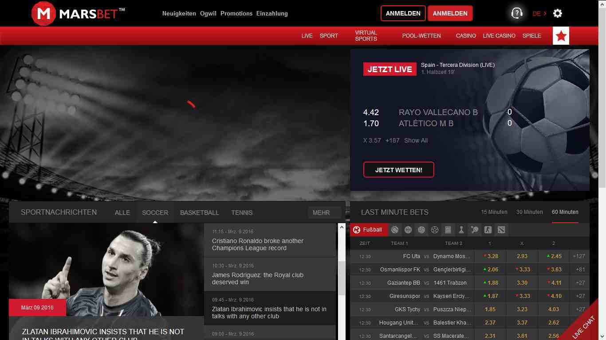The width and height of the screenshot is (606, 340).
Task: Filter last minute bets to 15 Minuten
Action: click(x=494, y=212)
